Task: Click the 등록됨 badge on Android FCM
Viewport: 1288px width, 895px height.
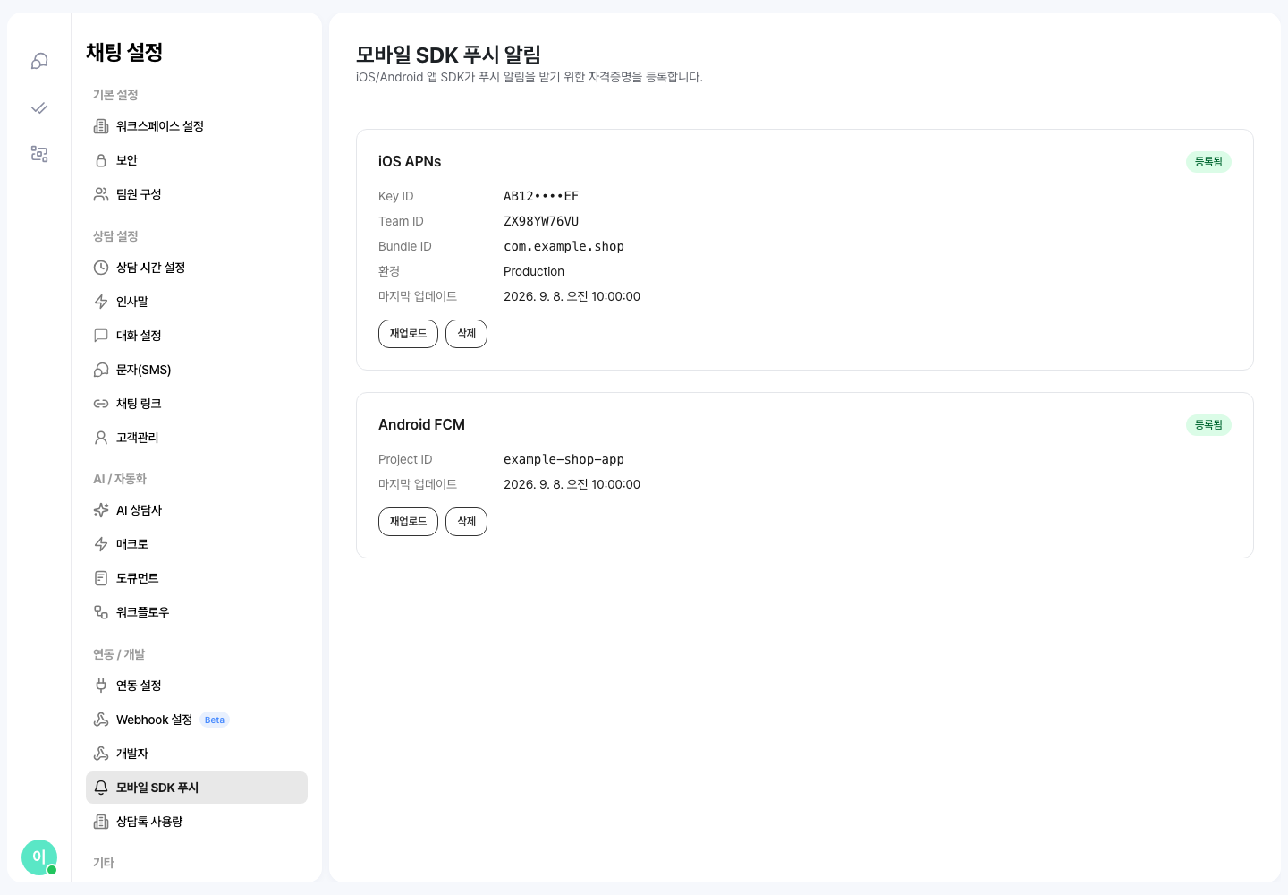Action: click(x=1208, y=425)
